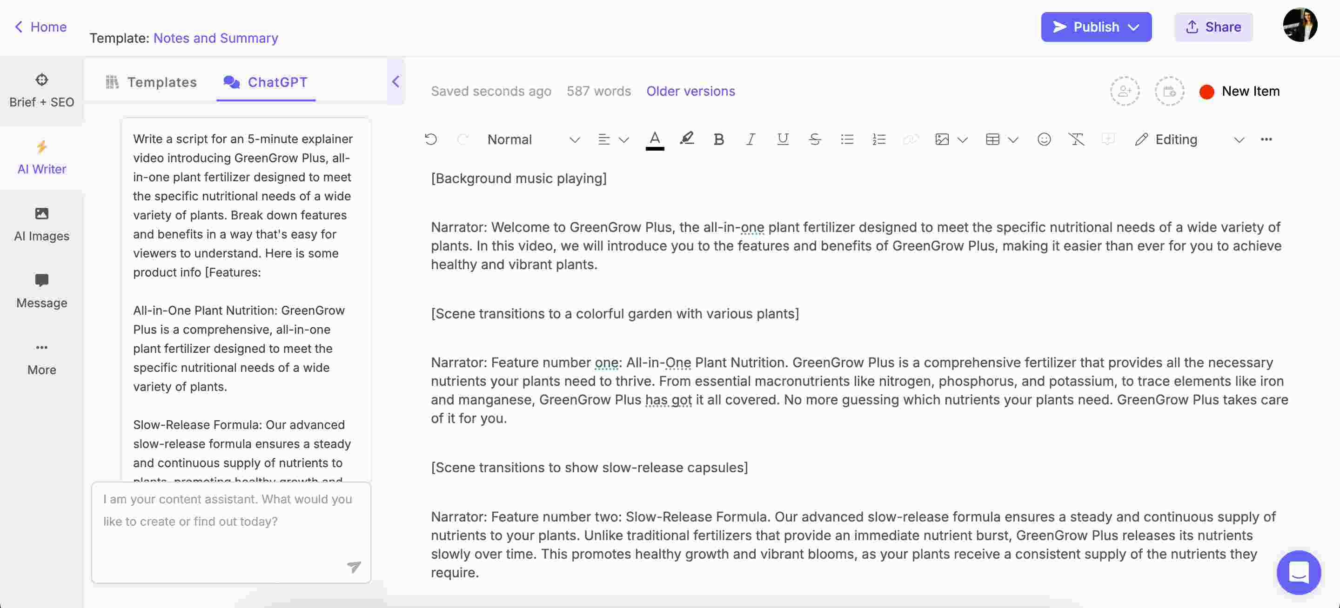View Older versions
1340x608 pixels.
(x=690, y=92)
